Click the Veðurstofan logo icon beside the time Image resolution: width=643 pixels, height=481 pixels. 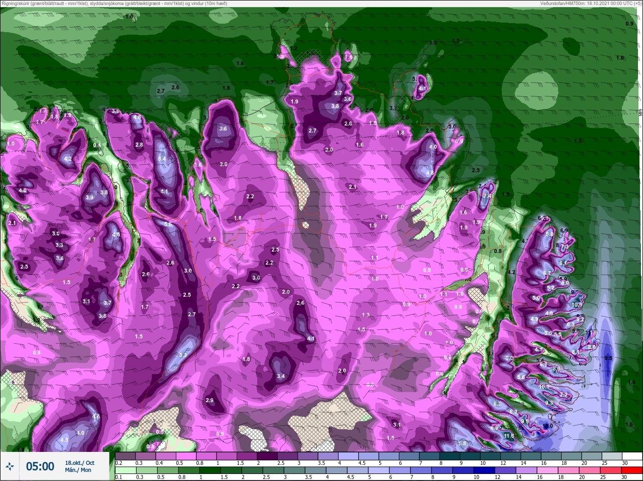(10, 466)
